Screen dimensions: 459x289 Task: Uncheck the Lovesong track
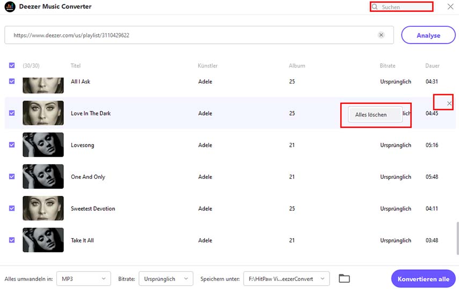click(x=12, y=145)
